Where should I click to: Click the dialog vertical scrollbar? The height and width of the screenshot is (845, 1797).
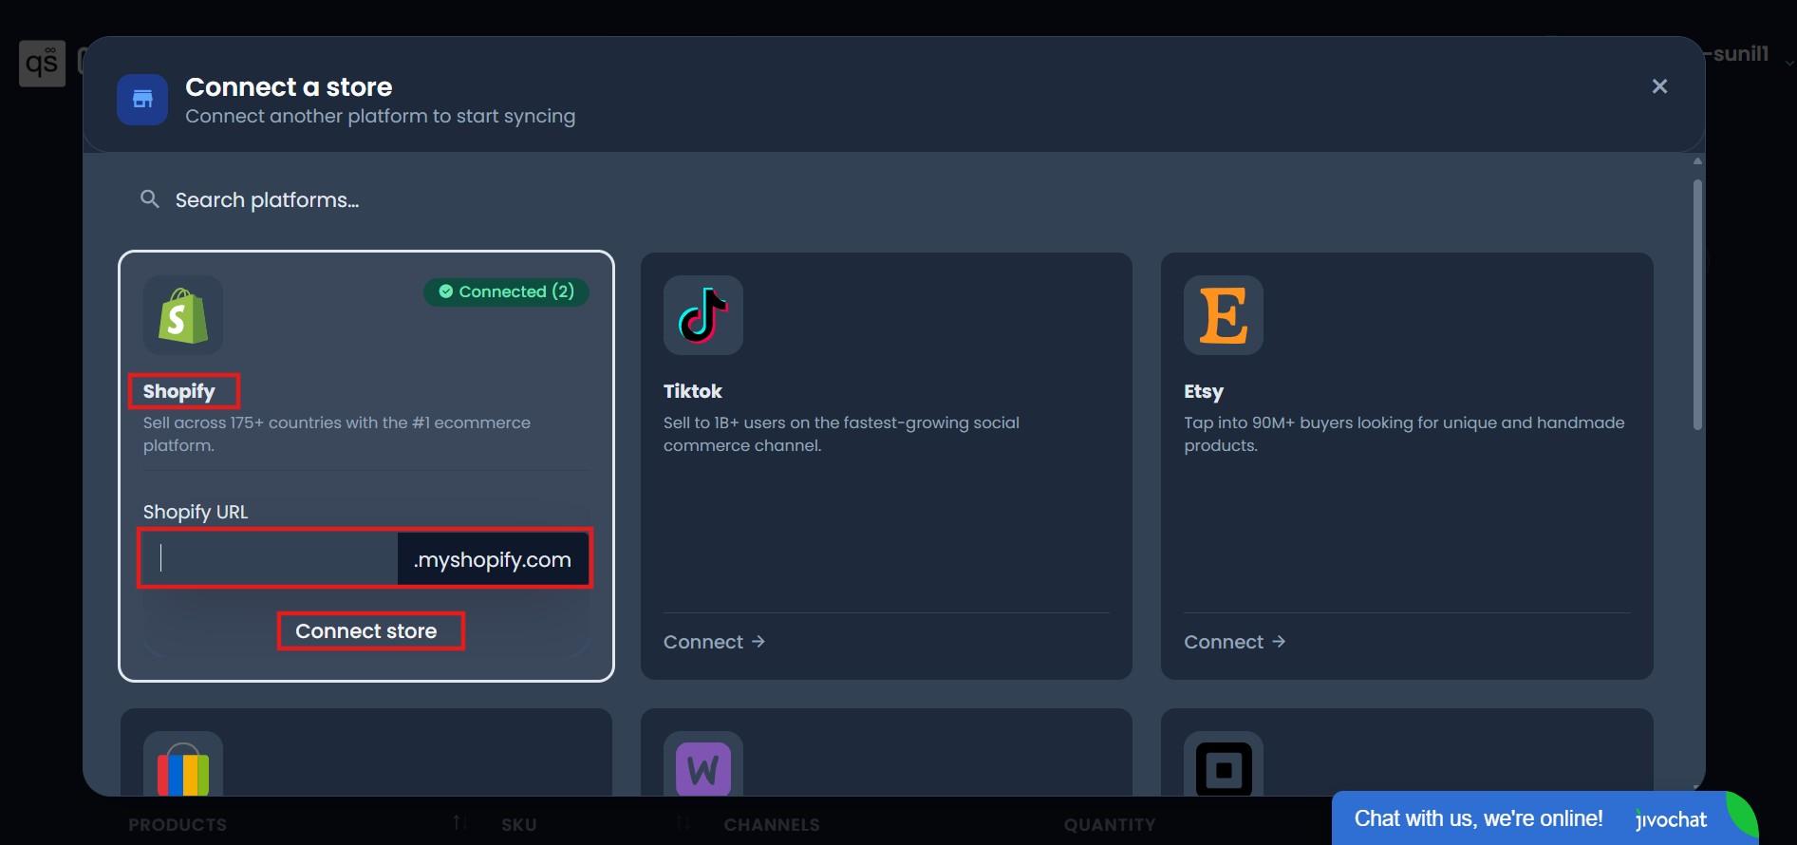[x=1697, y=304]
